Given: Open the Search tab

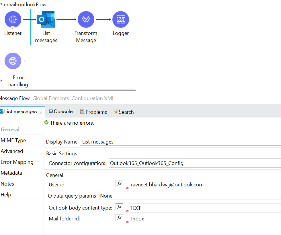Looking at the screenshot, I should coord(124,112).
